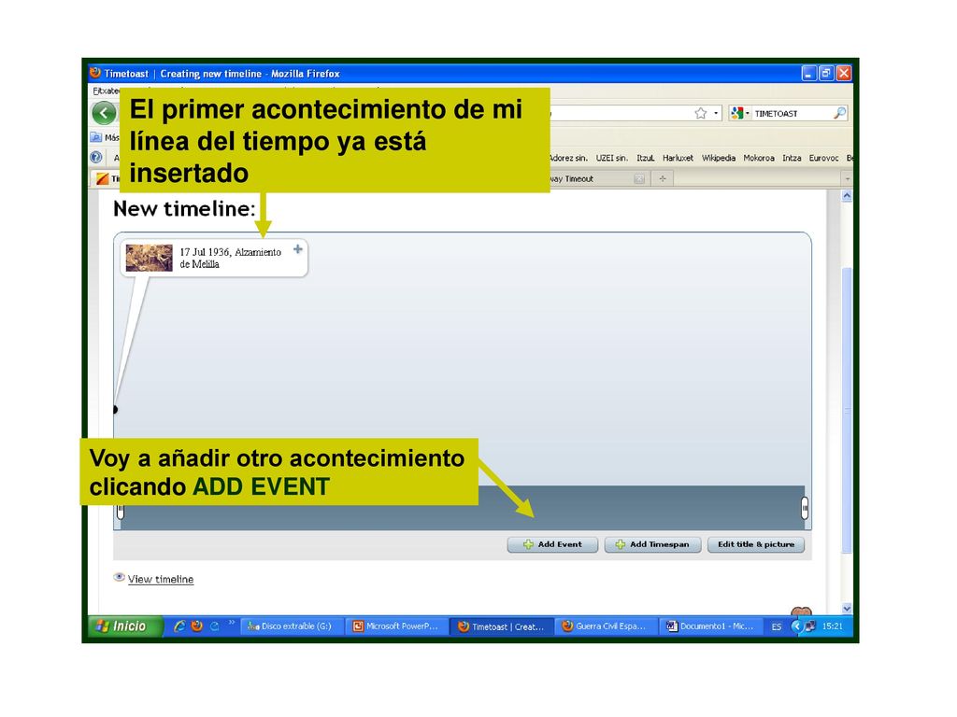The width and height of the screenshot is (957, 717).
Task: Open the list-all-tabs dropdown arrow
Action: (x=847, y=179)
